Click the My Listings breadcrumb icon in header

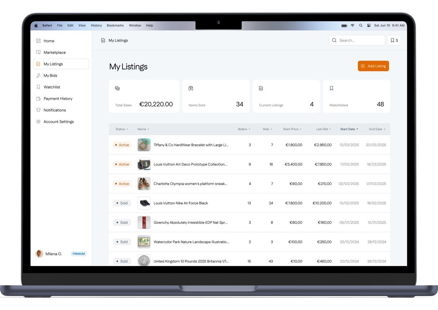(x=103, y=40)
